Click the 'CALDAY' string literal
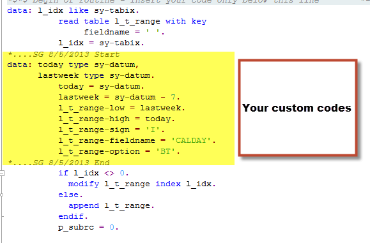 pos(190,140)
